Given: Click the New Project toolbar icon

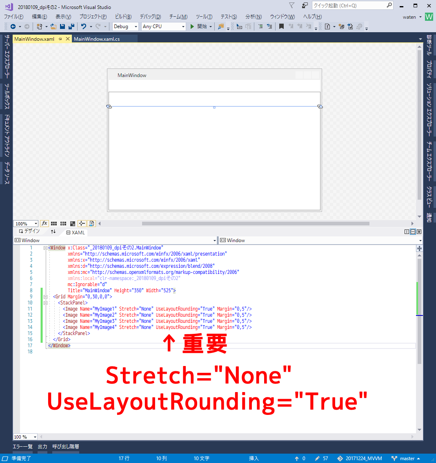Looking at the screenshot, I should [39, 26].
